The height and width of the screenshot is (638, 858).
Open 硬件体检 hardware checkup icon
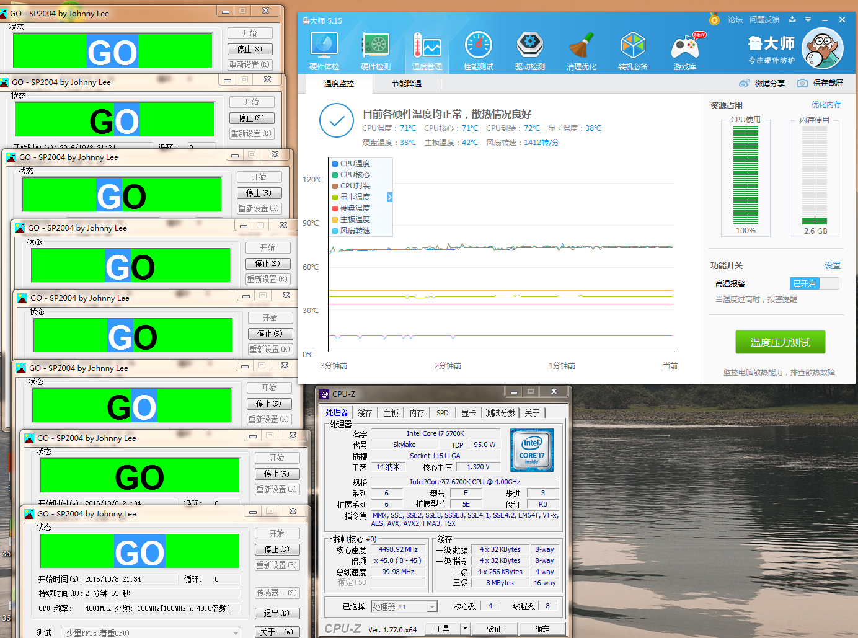click(324, 51)
